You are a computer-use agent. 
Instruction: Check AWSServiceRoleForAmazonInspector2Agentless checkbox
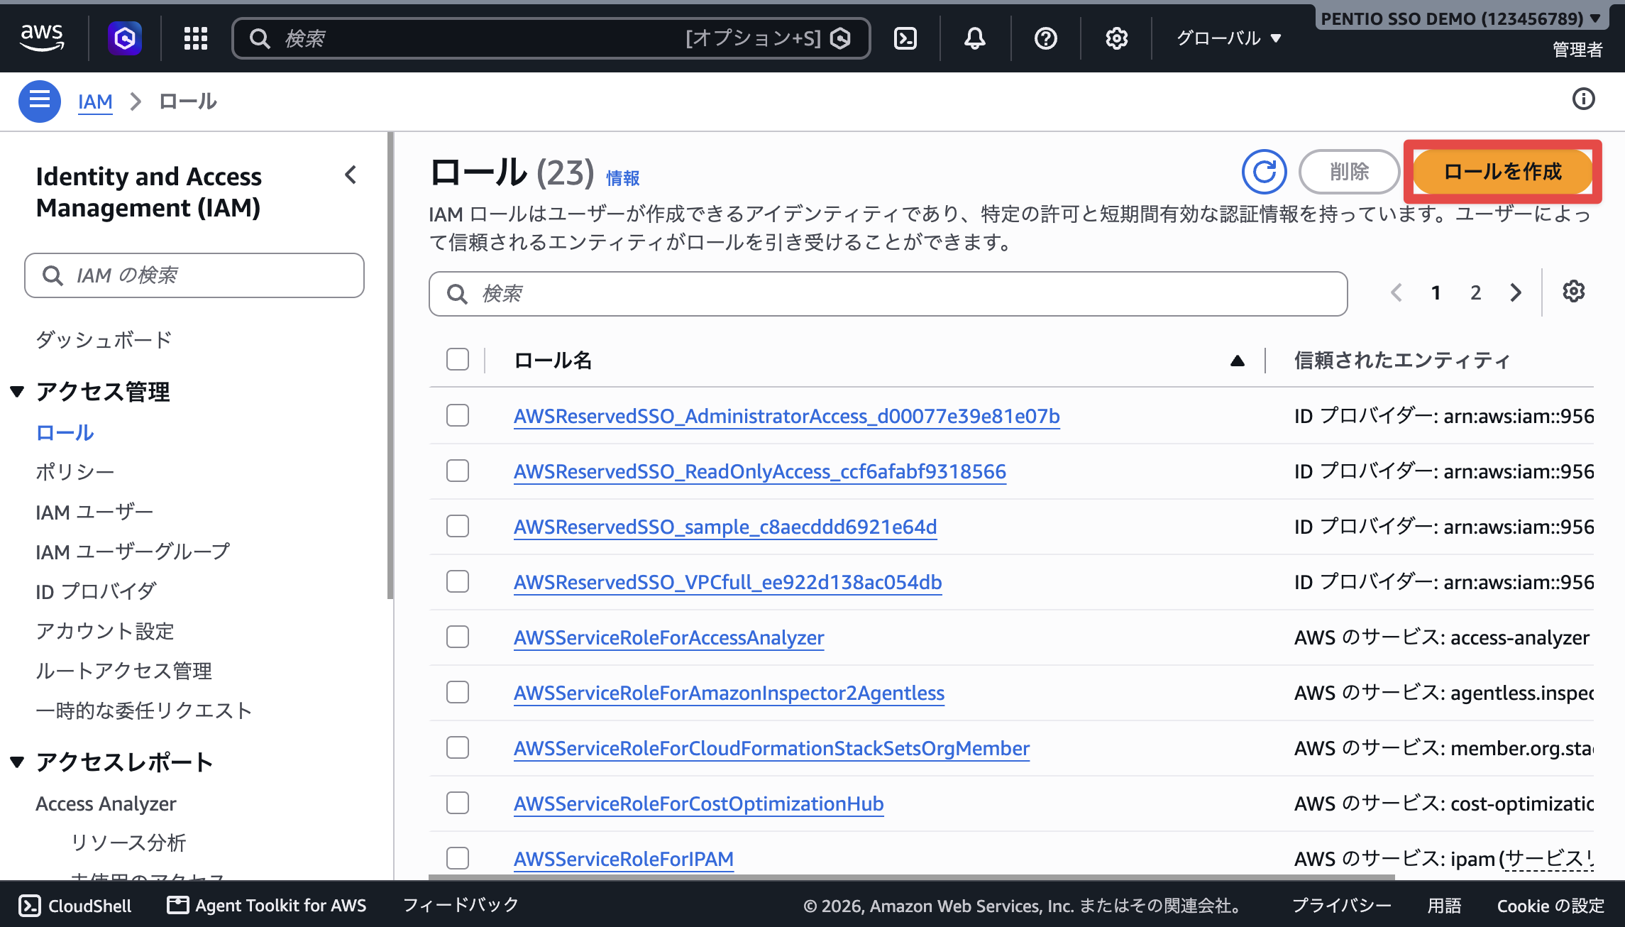tap(458, 692)
